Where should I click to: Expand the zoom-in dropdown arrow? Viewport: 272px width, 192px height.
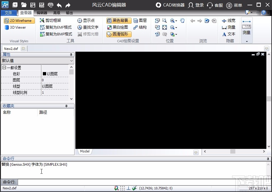pos(176,21)
